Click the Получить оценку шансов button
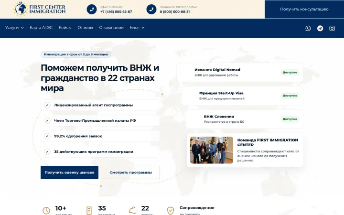 pos(70,172)
